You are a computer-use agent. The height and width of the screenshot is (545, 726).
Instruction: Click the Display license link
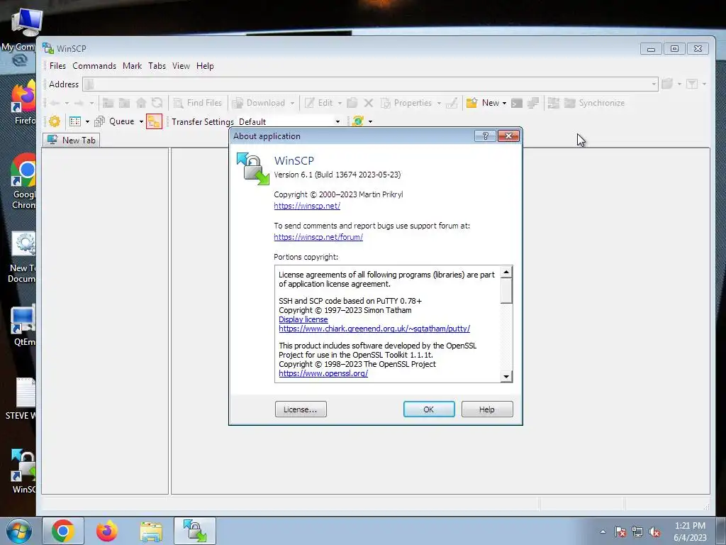point(303,319)
